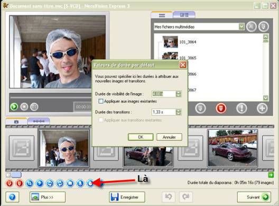This screenshot has height=206, width=279.
Task: Click the green timeline scroll-right arrow
Action: [271, 175]
